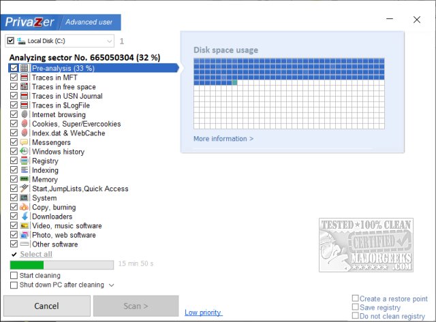Click the Disk space usage grid
The image size is (436, 322).
[x=289, y=94]
